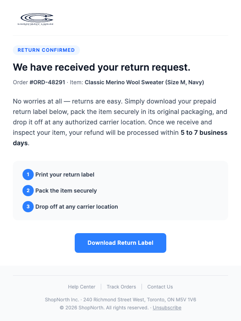Screen dimensions: 241x321
Task: Open the Track Orders link
Action: (121, 286)
